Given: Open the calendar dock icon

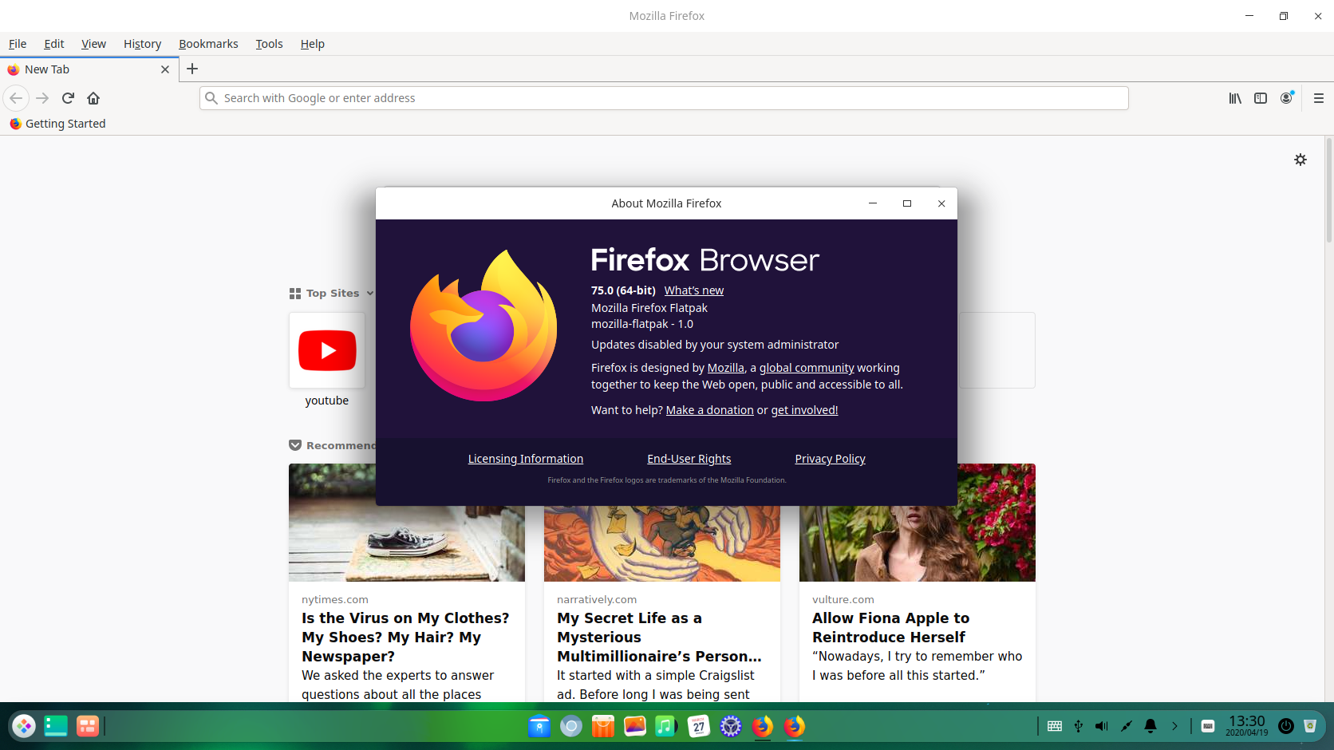Looking at the screenshot, I should point(699,726).
